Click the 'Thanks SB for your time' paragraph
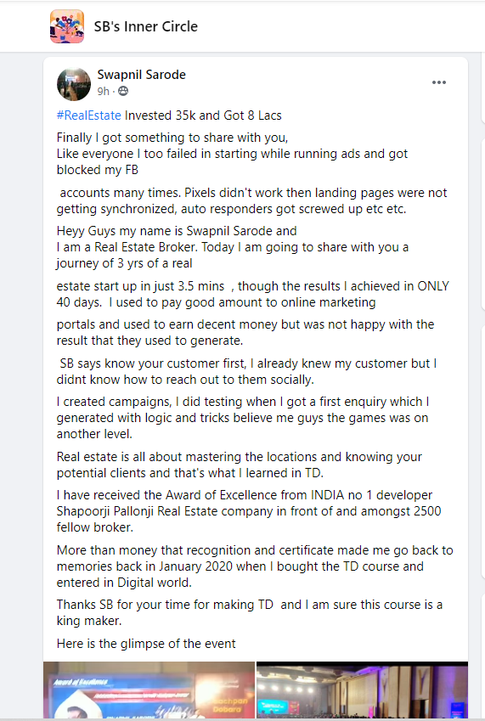 250,612
